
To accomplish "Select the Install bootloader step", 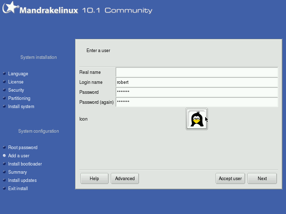I will [25, 164].
